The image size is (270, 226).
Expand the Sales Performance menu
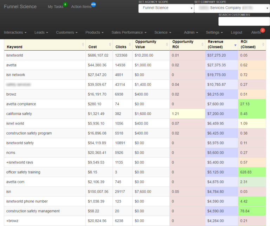129,32
